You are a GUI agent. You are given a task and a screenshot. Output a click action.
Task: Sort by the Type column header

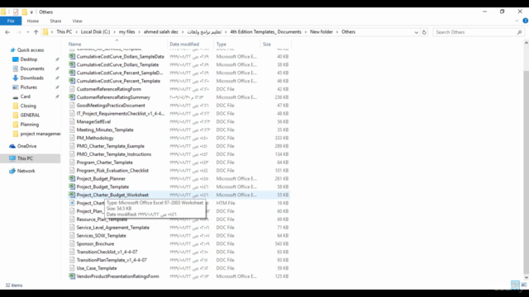coord(222,44)
